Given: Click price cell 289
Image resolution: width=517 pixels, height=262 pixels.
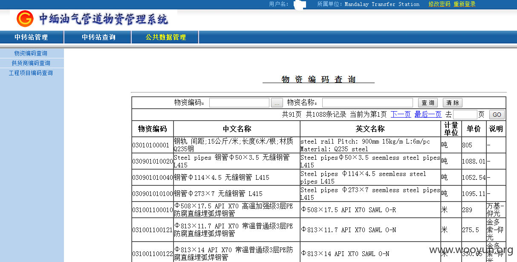Looking at the screenshot, I should (x=474, y=210).
